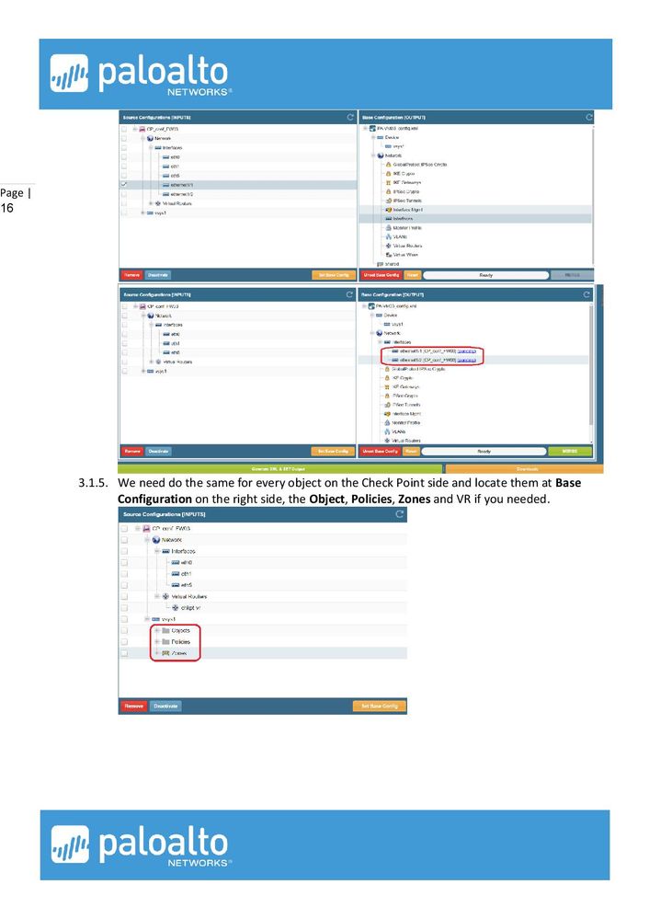Image resolution: width=649 pixels, height=919 pixels.
Task: Click the chkpt vr virtual router icon
Action: [176, 608]
